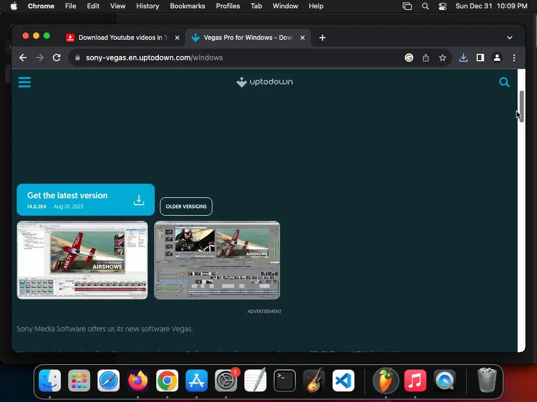The height and width of the screenshot is (402, 537).
Task: Open a new tab with plus button
Action: pos(323,38)
